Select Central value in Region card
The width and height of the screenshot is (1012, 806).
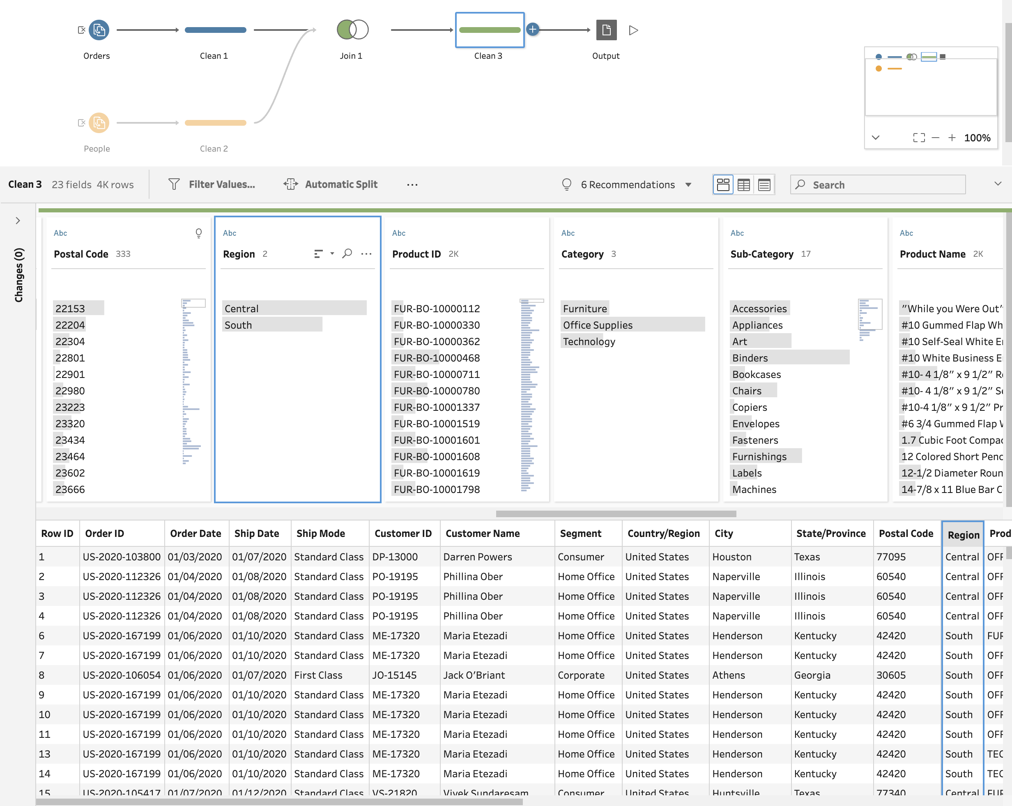coord(294,309)
